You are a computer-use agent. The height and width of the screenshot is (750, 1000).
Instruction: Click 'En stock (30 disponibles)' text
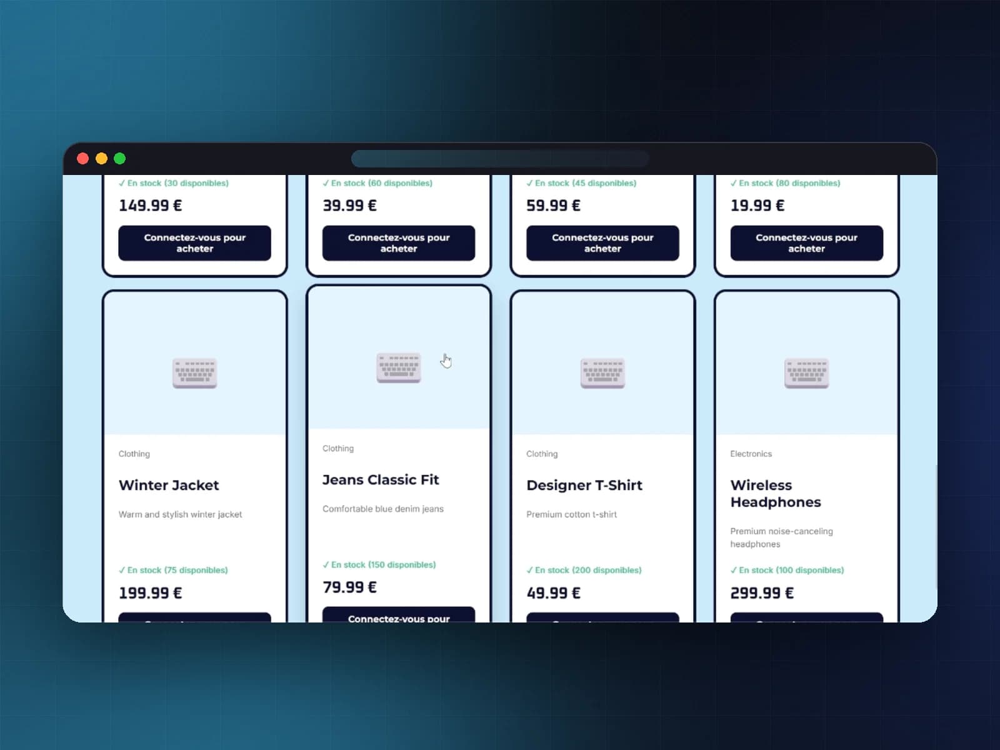click(174, 183)
